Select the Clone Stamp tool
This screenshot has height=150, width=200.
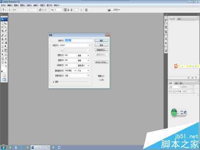(2, 39)
